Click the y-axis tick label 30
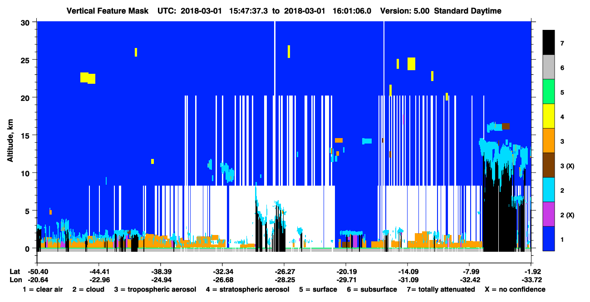The image size is (590, 302). (26, 22)
